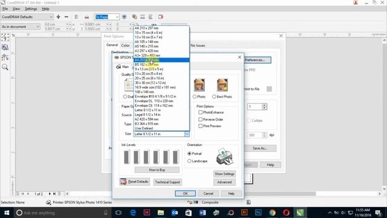387x218 pixels.
Task: Click the number of copies field
Action: [x=255, y=107]
